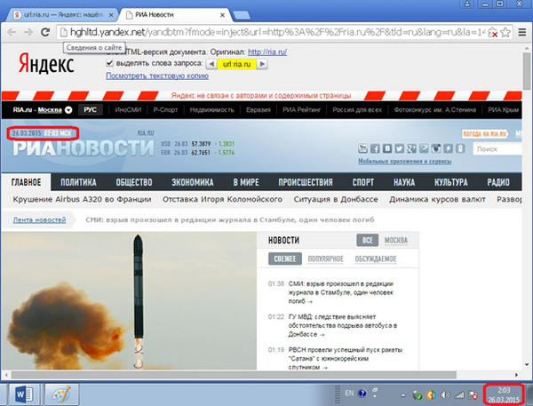Select the ГЛАВНОЕ main tab
The width and height of the screenshot is (533, 406).
26,183
